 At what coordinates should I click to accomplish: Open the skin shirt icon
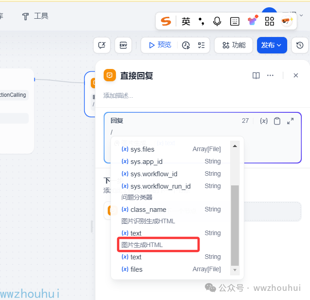click(x=252, y=21)
